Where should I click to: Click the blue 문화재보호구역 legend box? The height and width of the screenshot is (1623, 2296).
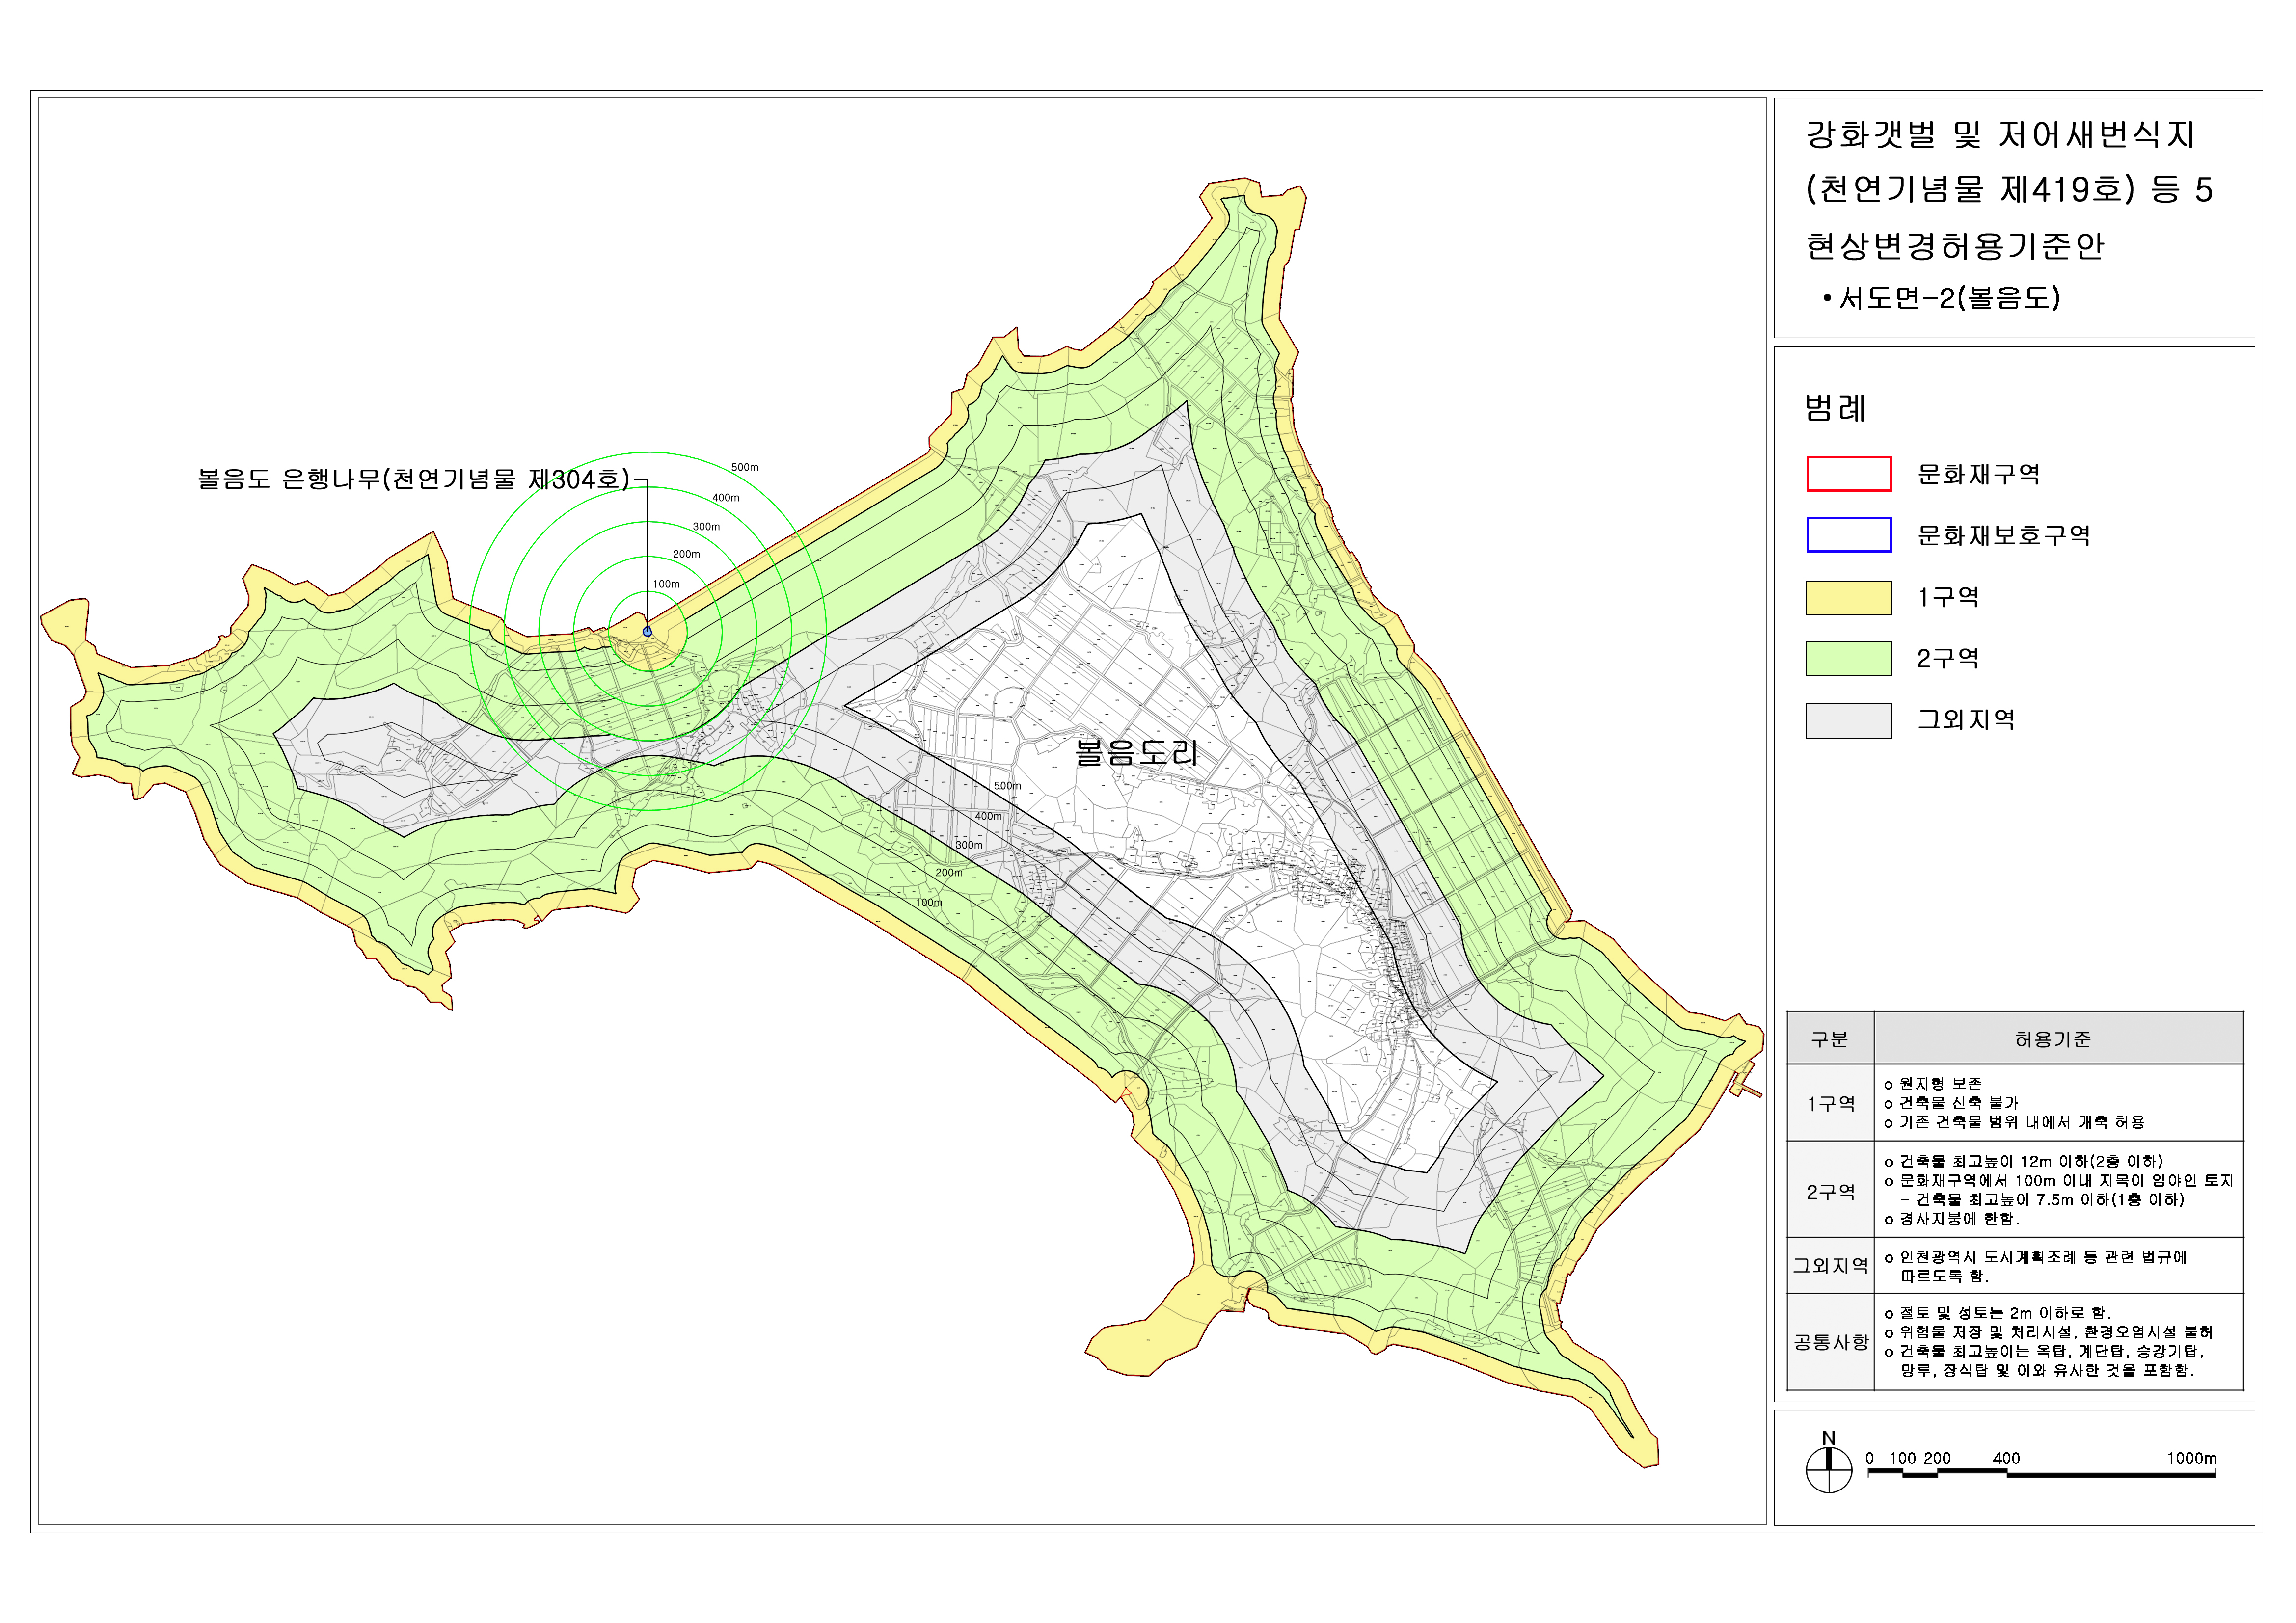[1848, 535]
